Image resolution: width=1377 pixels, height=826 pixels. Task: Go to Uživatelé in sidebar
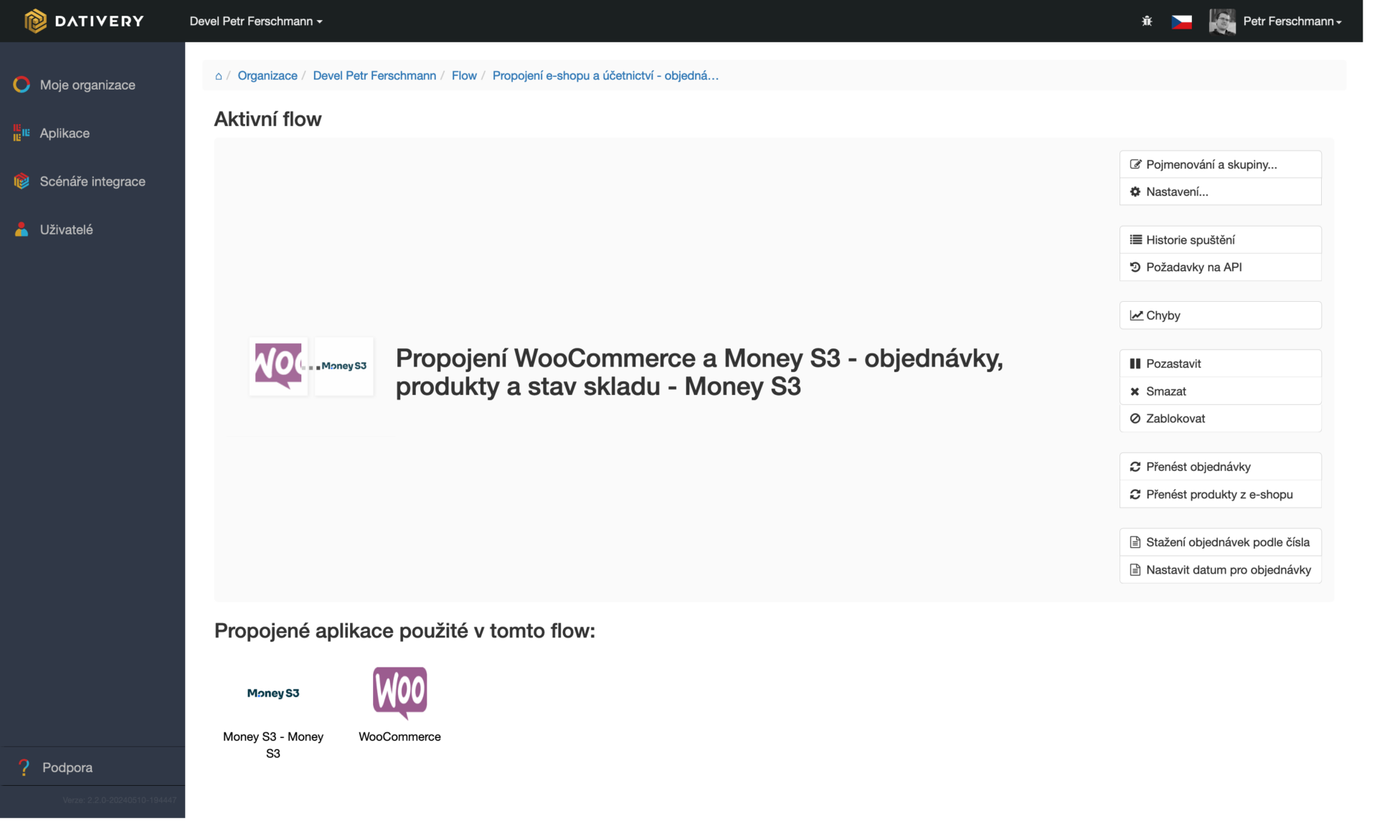click(x=66, y=229)
